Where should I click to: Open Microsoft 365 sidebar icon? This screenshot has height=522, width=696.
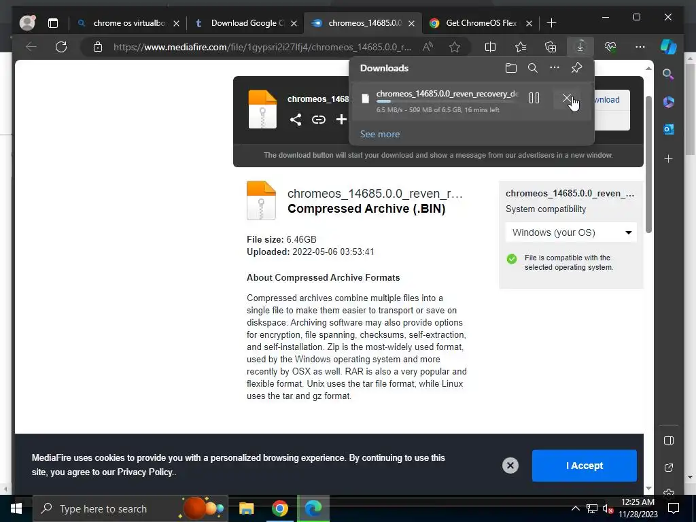pyautogui.click(x=669, y=102)
